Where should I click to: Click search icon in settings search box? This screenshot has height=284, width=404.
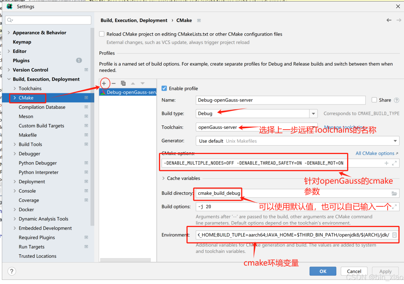(x=10, y=20)
